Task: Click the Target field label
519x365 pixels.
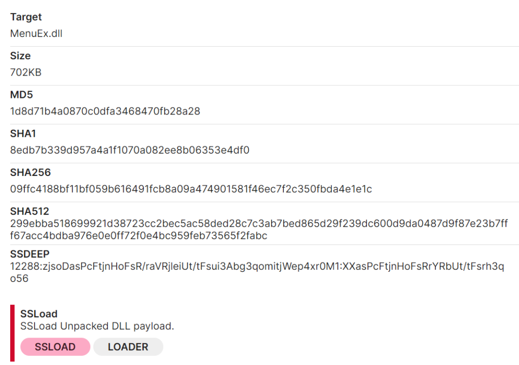Action: (26, 17)
